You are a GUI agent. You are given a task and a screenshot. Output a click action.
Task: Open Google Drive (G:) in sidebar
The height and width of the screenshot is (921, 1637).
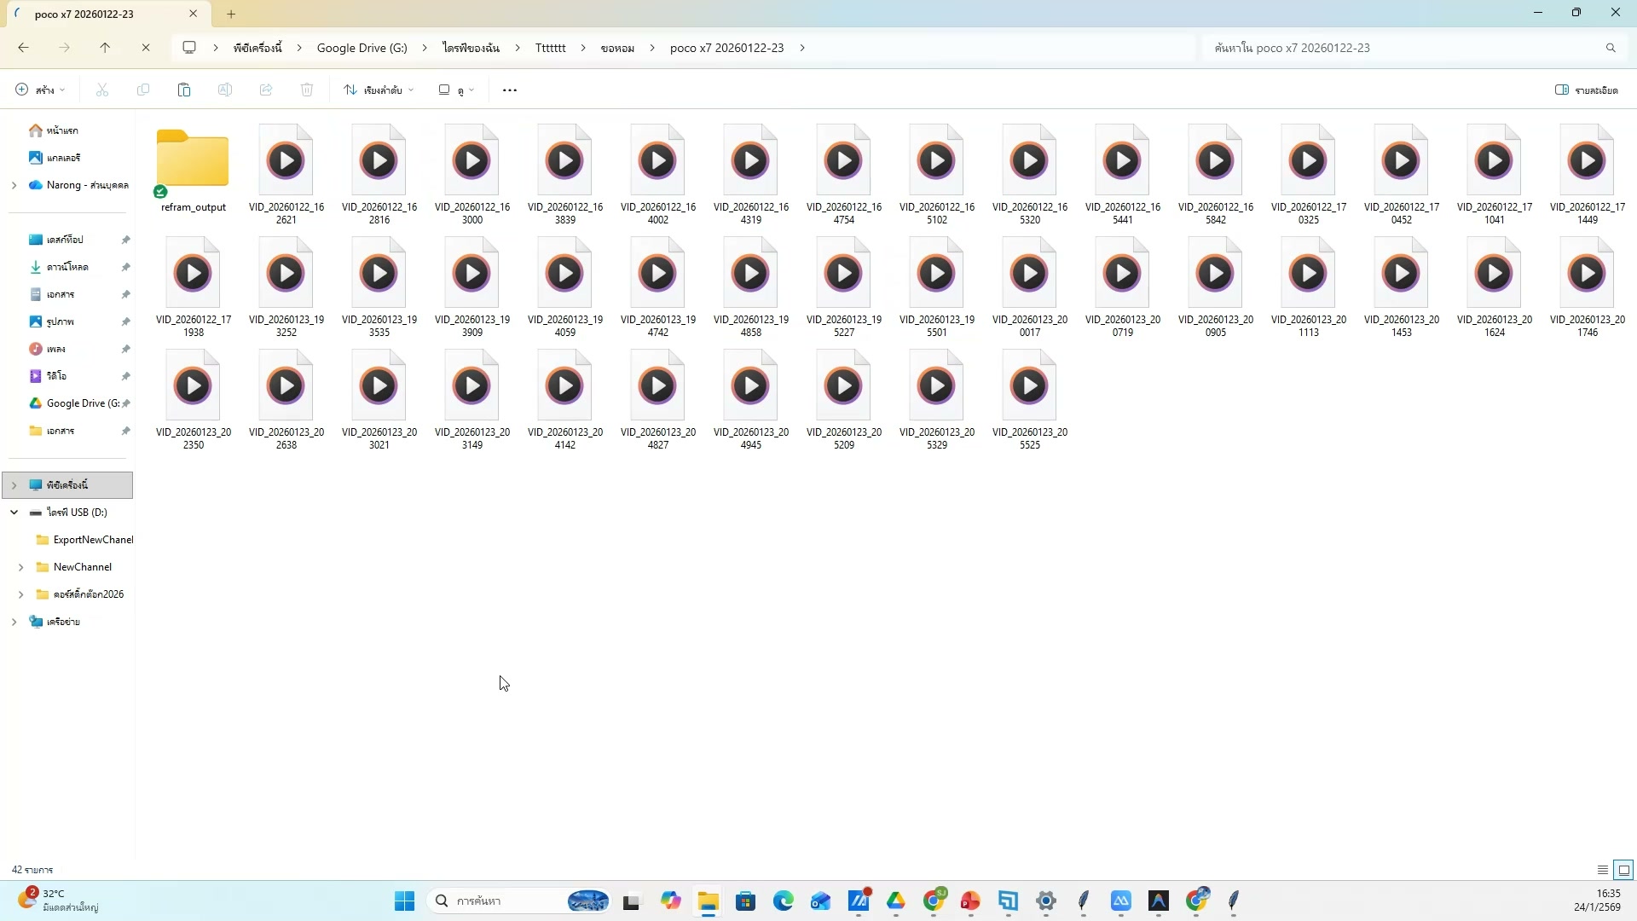point(82,403)
